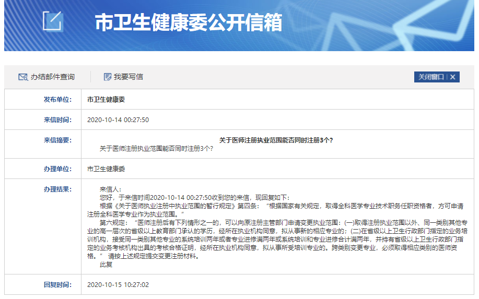Screen dimensions: 479x299
Task: Open the 我要写信 link
Action: click(128, 77)
